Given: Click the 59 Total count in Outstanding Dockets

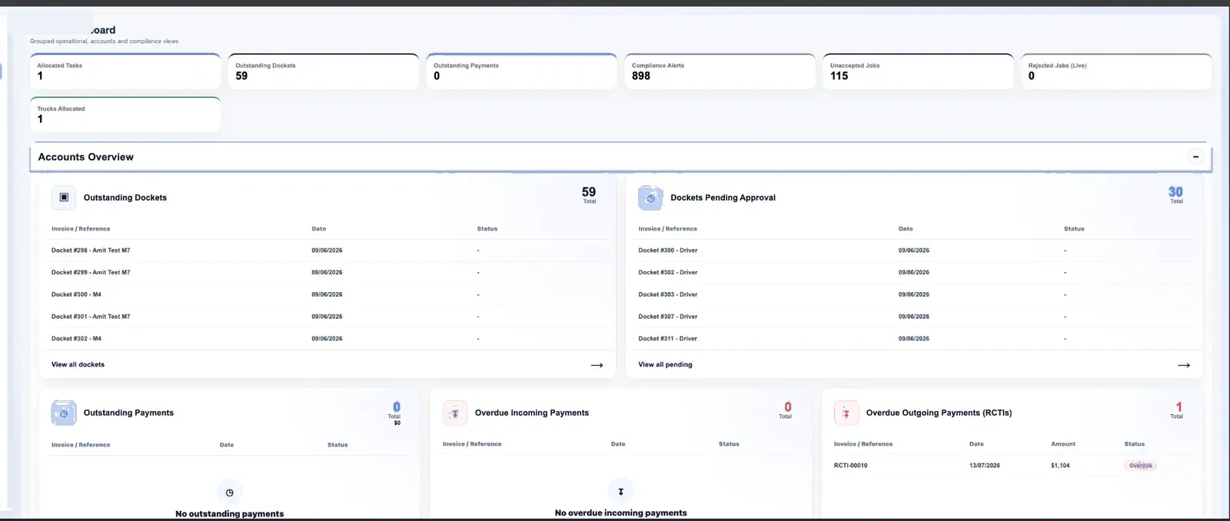Looking at the screenshot, I should tap(589, 194).
